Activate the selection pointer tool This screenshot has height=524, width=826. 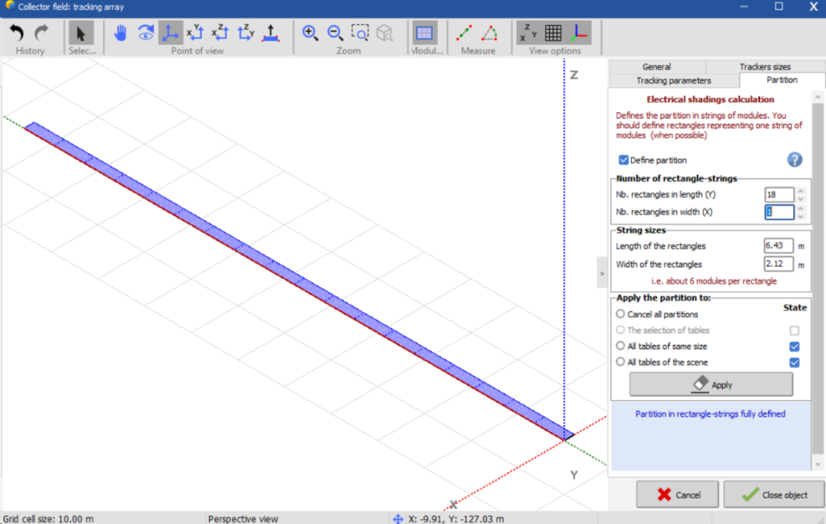click(81, 33)
